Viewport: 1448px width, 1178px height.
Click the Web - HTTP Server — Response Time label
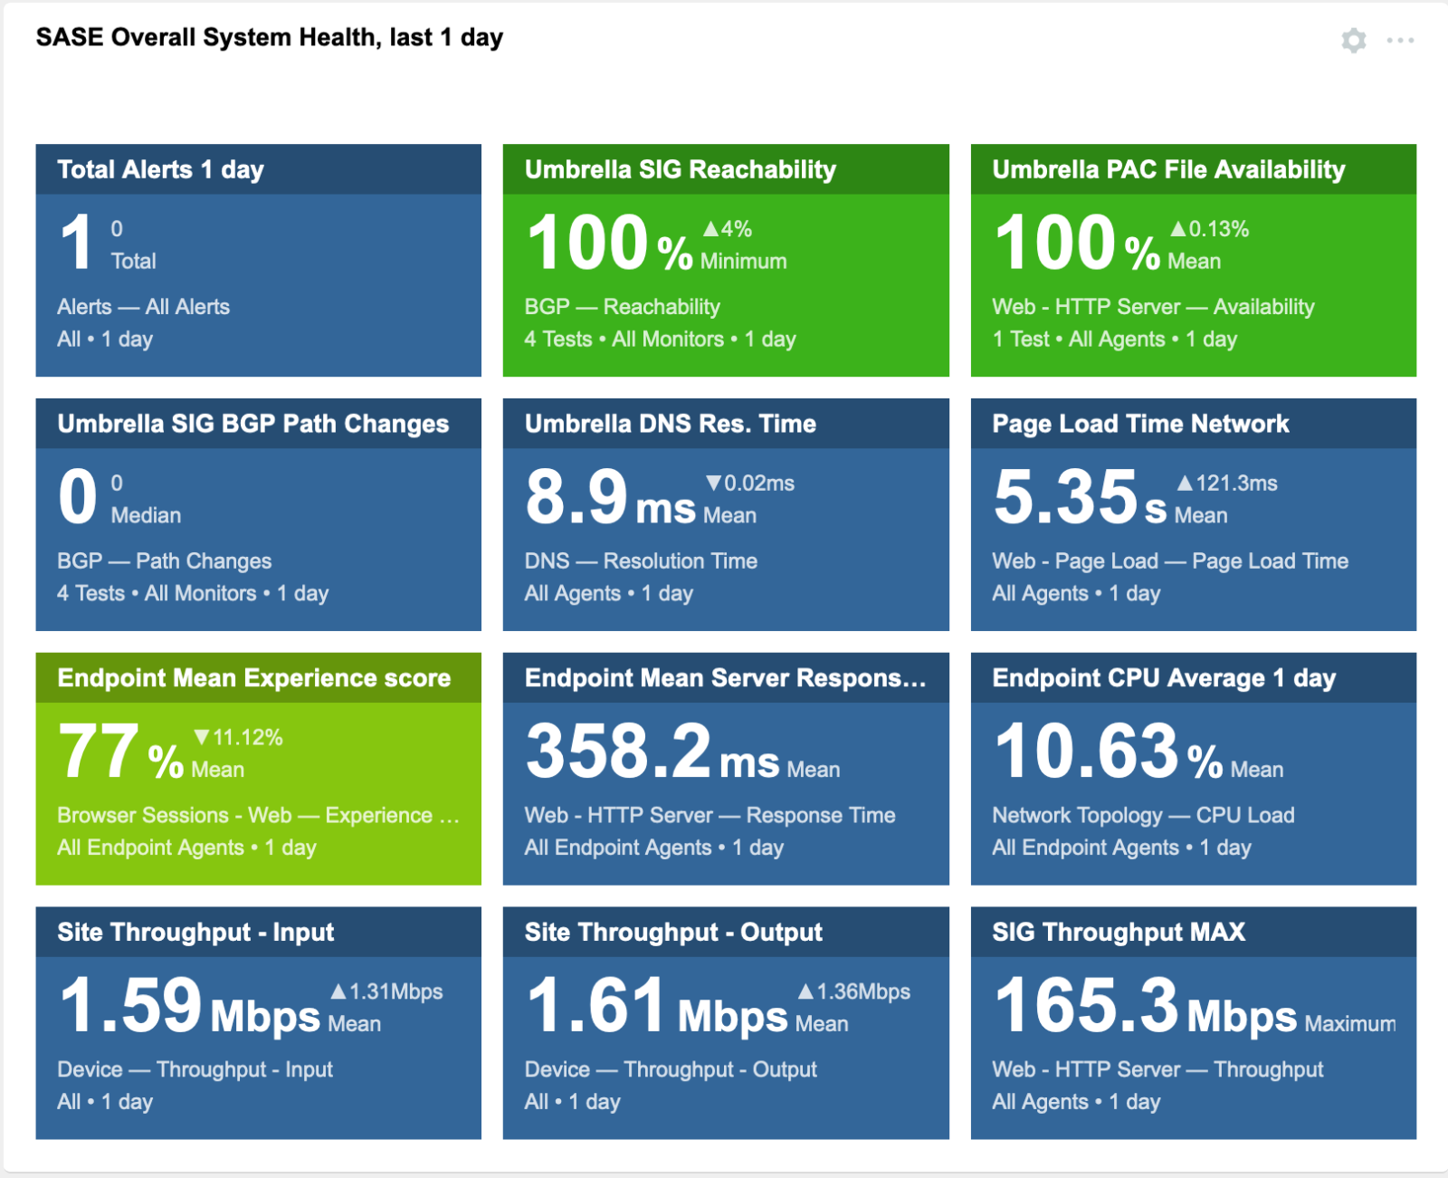[710, 815]
